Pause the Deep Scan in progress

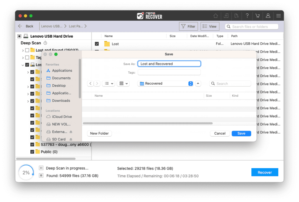[41, 168]
